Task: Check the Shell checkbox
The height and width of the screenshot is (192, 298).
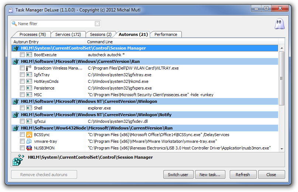Action: (x=22, y=108)
